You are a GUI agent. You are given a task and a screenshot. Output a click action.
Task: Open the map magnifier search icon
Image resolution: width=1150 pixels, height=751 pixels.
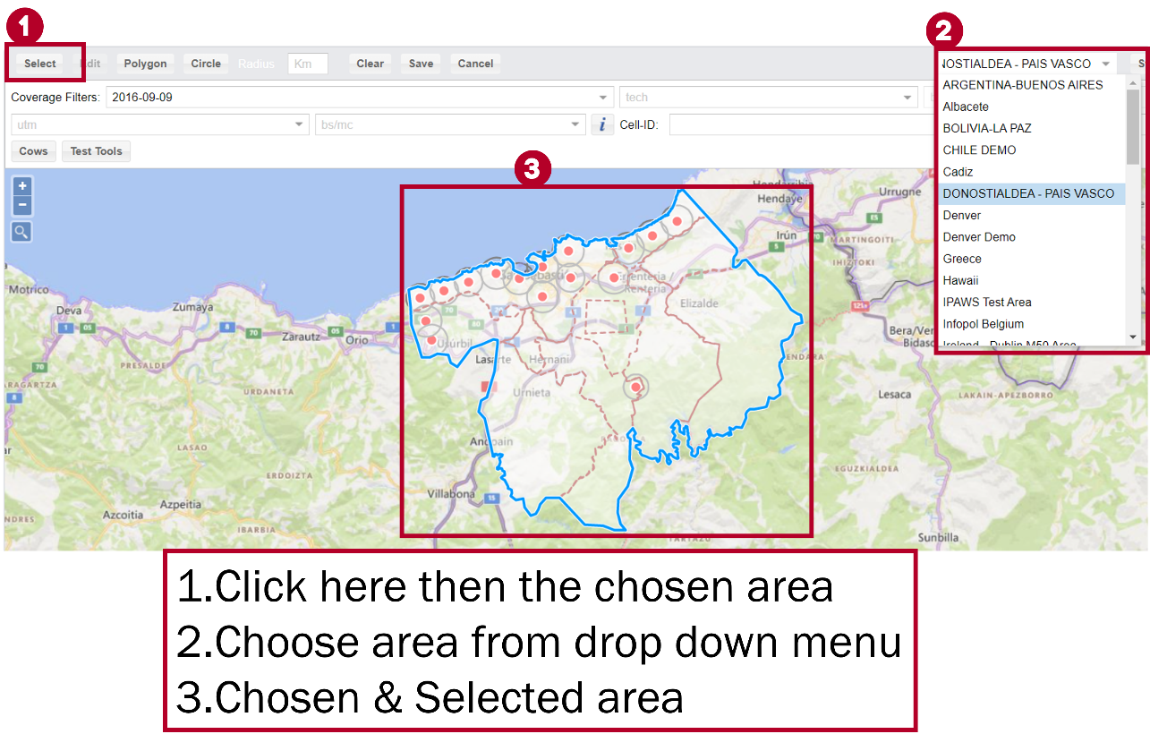pyautogui.click(x=21, y=233)
